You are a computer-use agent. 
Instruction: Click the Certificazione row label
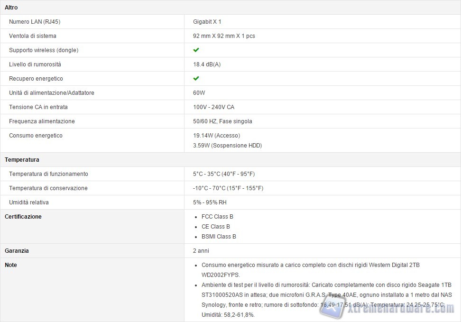(23, 217)
